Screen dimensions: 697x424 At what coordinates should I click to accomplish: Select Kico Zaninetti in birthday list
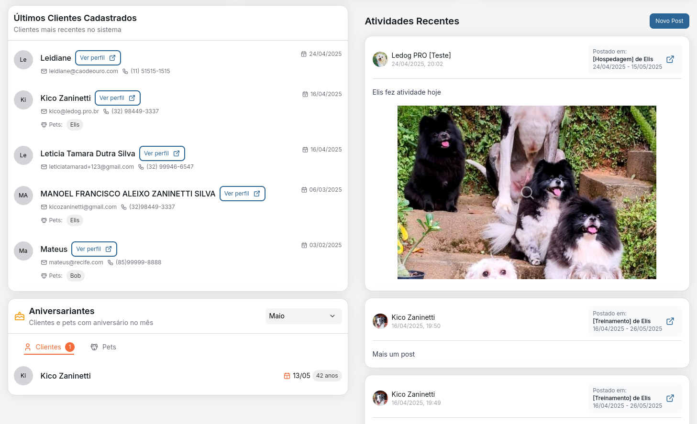[x=66, y=376]
